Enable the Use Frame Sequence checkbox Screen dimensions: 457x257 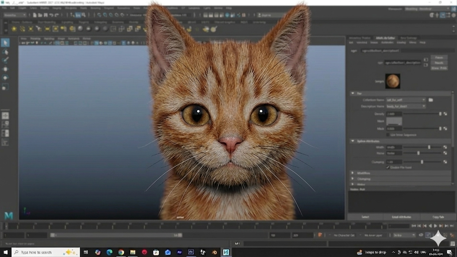coord(388,135)
